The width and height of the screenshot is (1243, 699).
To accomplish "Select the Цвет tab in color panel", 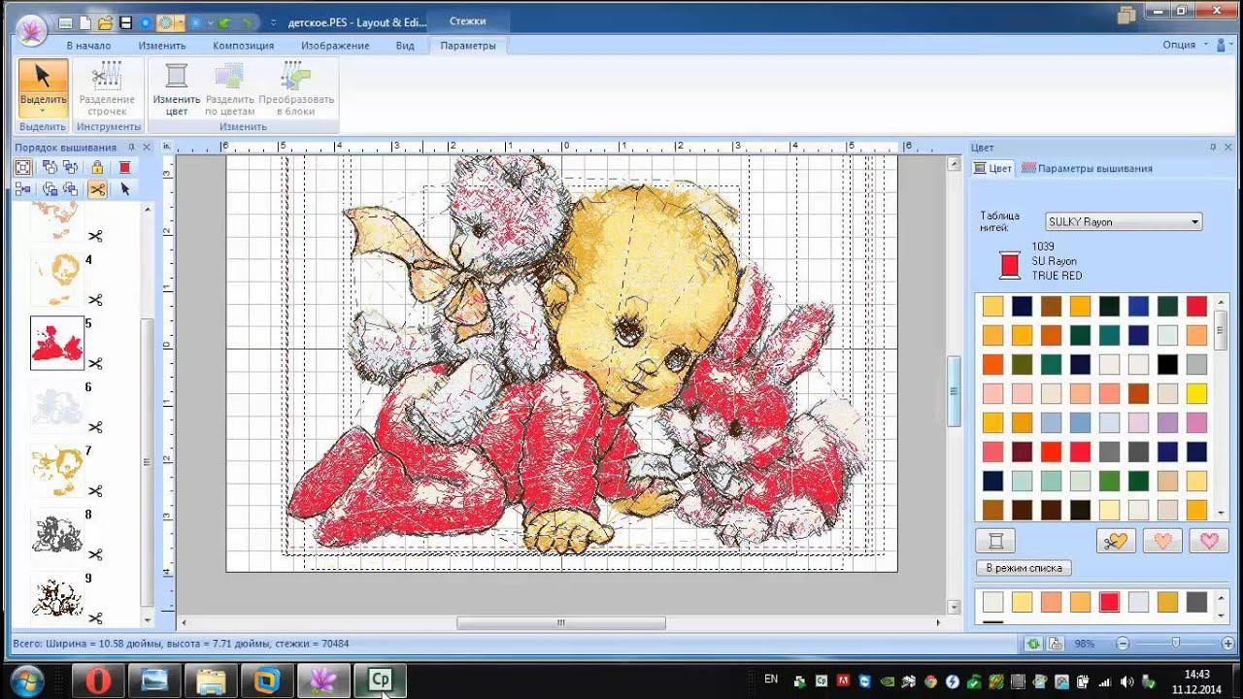I will (x=993, y=168).
